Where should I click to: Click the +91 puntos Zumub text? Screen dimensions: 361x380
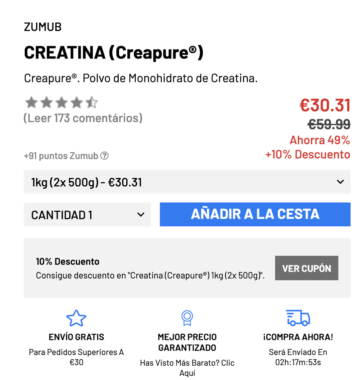pos(61,156)
